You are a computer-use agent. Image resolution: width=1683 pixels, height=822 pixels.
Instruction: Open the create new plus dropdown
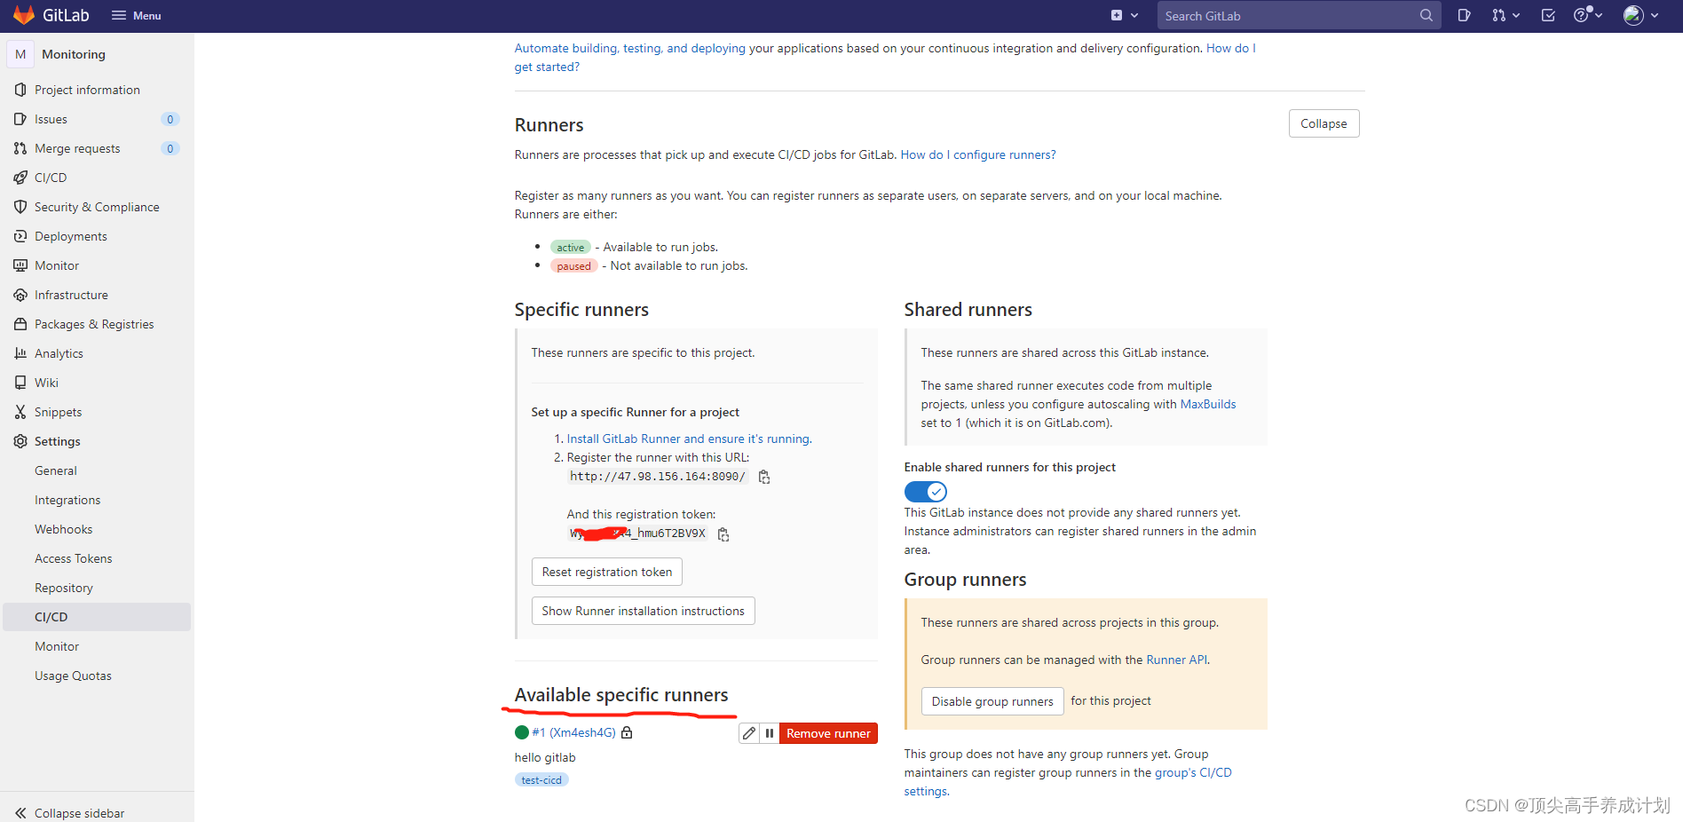[x=1125, y=15]
